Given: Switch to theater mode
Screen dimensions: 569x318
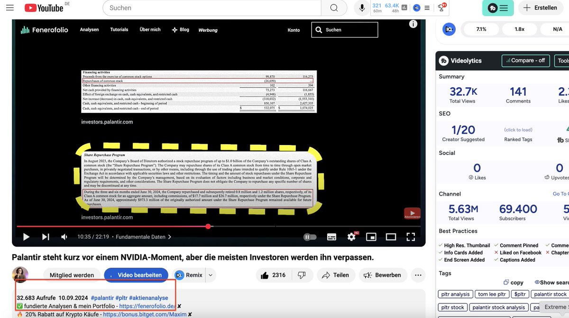Looking at the screenshot, I should pos(391,237).
